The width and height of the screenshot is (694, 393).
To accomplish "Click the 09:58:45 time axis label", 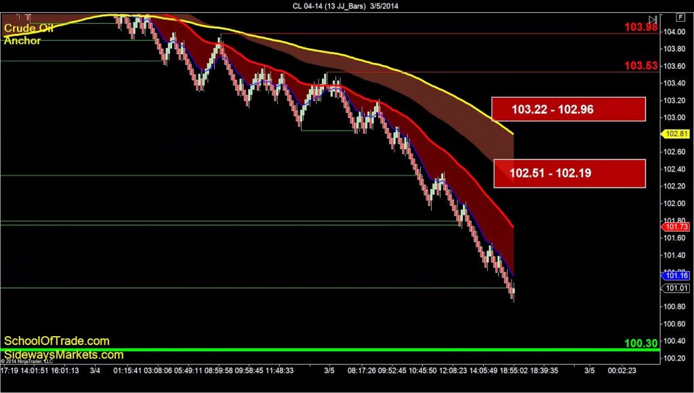I will 249,370.
